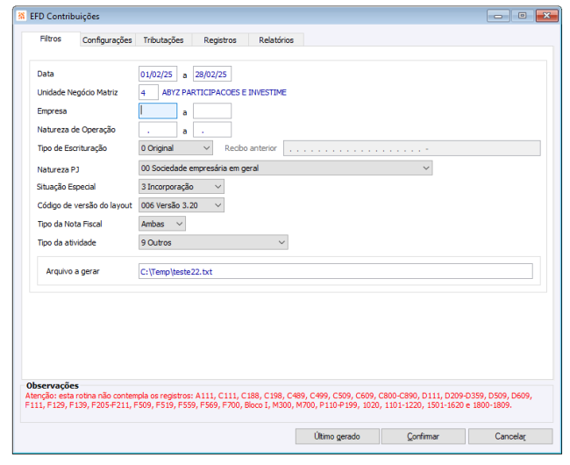Click the second Empresa range field

pos(212,111)
